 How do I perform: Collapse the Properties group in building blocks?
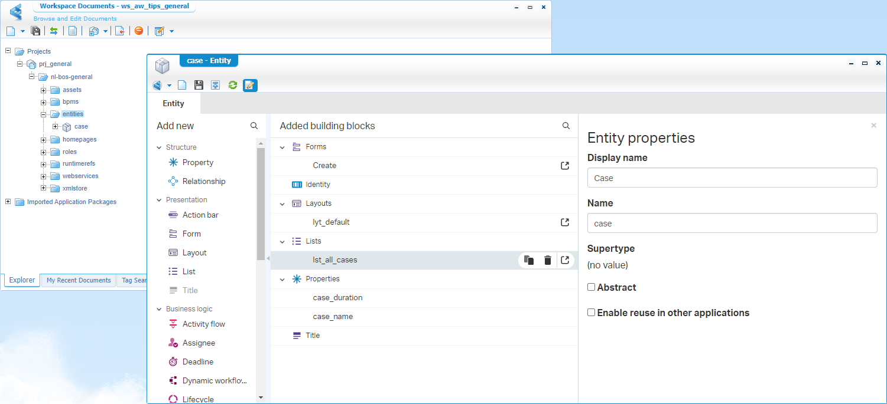click(x=282, y=279)
